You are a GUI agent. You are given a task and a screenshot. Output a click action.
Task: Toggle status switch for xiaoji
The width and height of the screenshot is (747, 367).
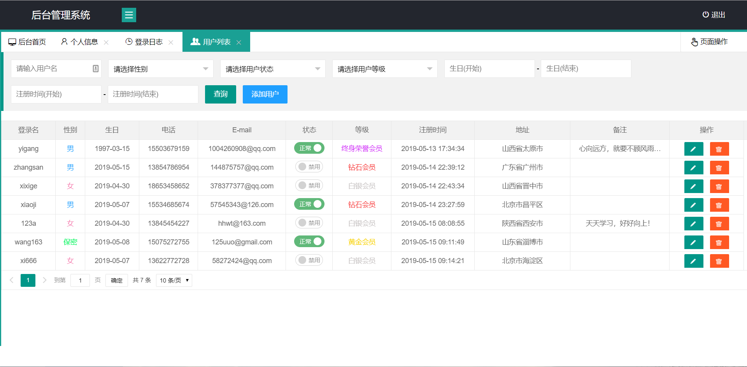[x=309, y=204]
